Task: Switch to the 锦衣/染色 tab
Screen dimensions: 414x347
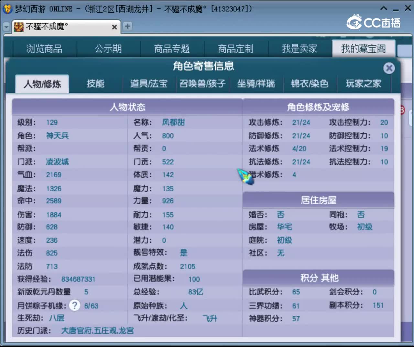Action: click(x=310, y=84)
